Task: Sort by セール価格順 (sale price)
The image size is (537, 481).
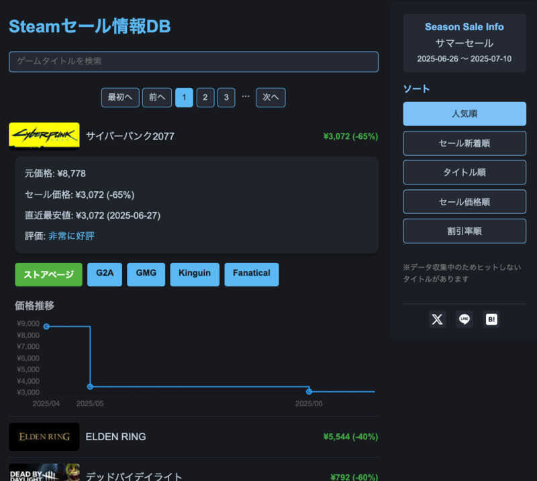Action: pyautogui.click(x=464, y=201)
